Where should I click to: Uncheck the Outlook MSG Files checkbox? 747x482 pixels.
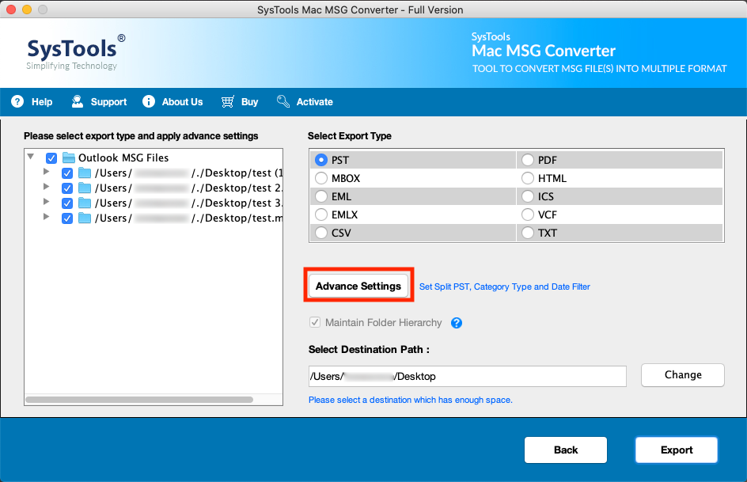click(51, 158)
